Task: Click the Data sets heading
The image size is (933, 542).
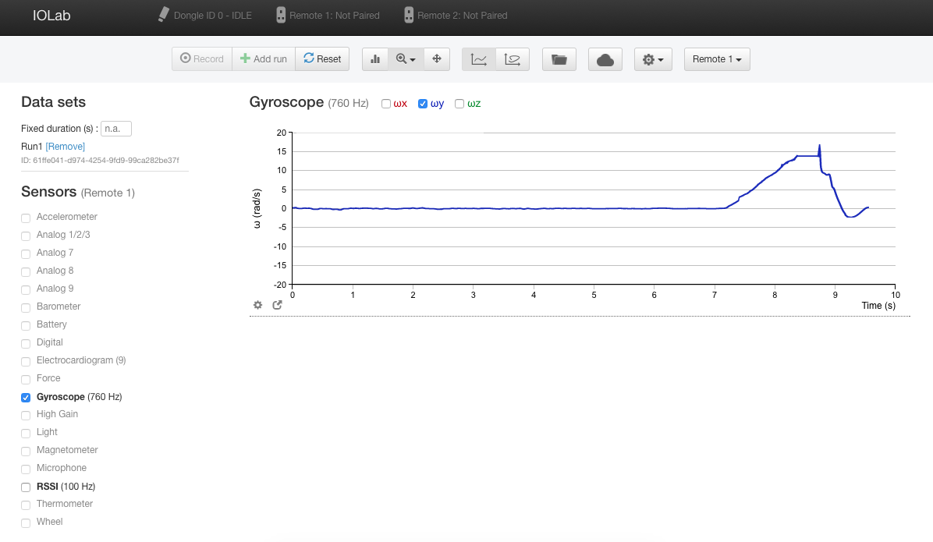Action: (54, 101)
